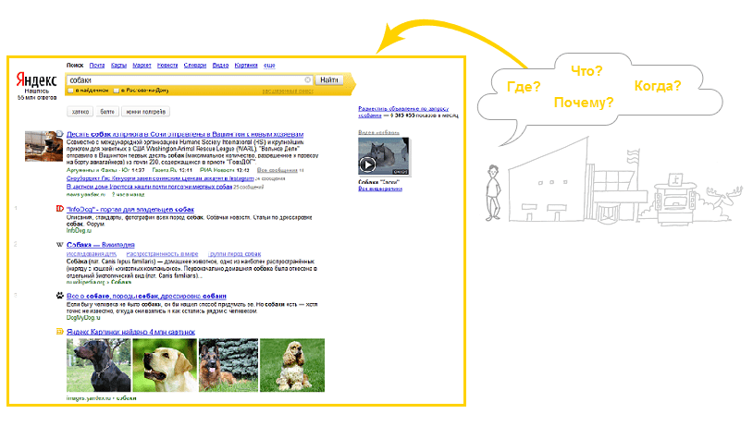Click the 'юник полгрейв' suggestion button
The height and width of the screenshot is (426, 753).
point(145,112)
